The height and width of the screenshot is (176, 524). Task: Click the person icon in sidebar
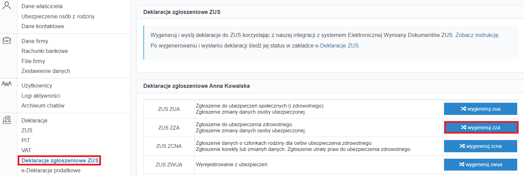7,5
